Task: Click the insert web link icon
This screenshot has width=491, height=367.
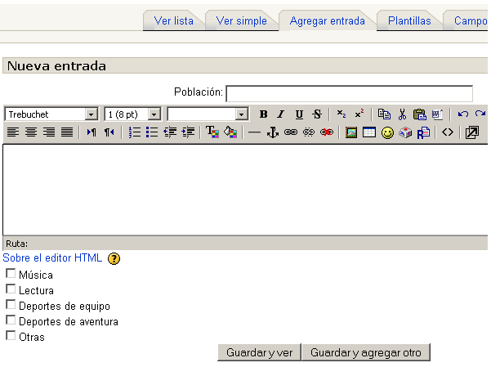Action: [291, 132]
